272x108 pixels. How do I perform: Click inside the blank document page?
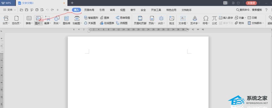[x=138, y=72]
